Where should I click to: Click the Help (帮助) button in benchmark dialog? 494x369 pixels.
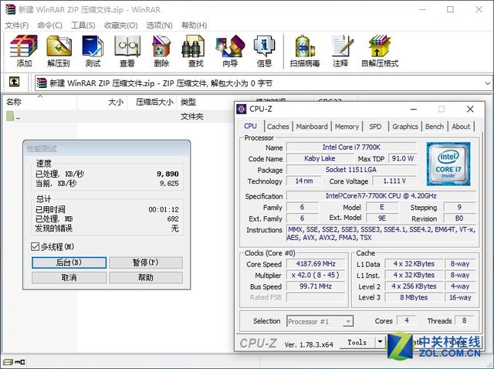(146, 278)
